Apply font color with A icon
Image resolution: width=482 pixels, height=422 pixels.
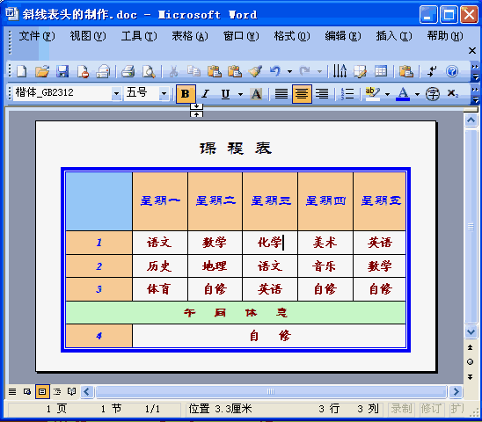[x=403, y=94]
